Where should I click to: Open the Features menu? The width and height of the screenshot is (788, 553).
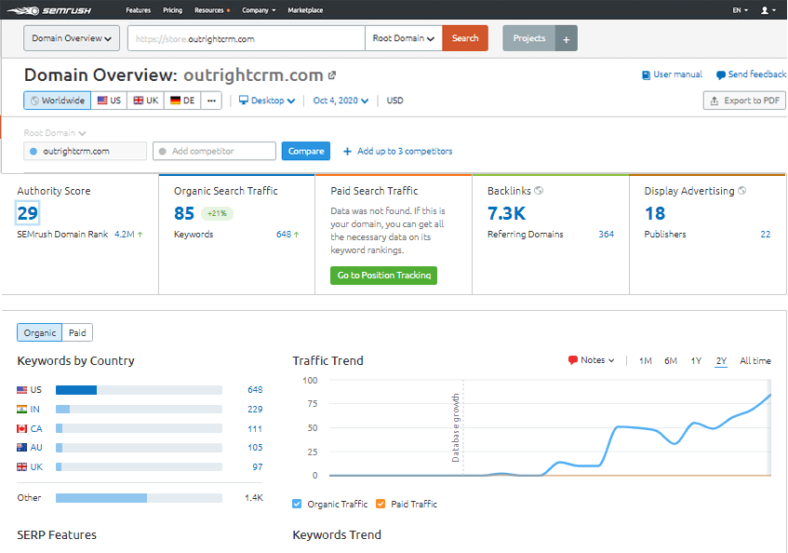[139, 10]
